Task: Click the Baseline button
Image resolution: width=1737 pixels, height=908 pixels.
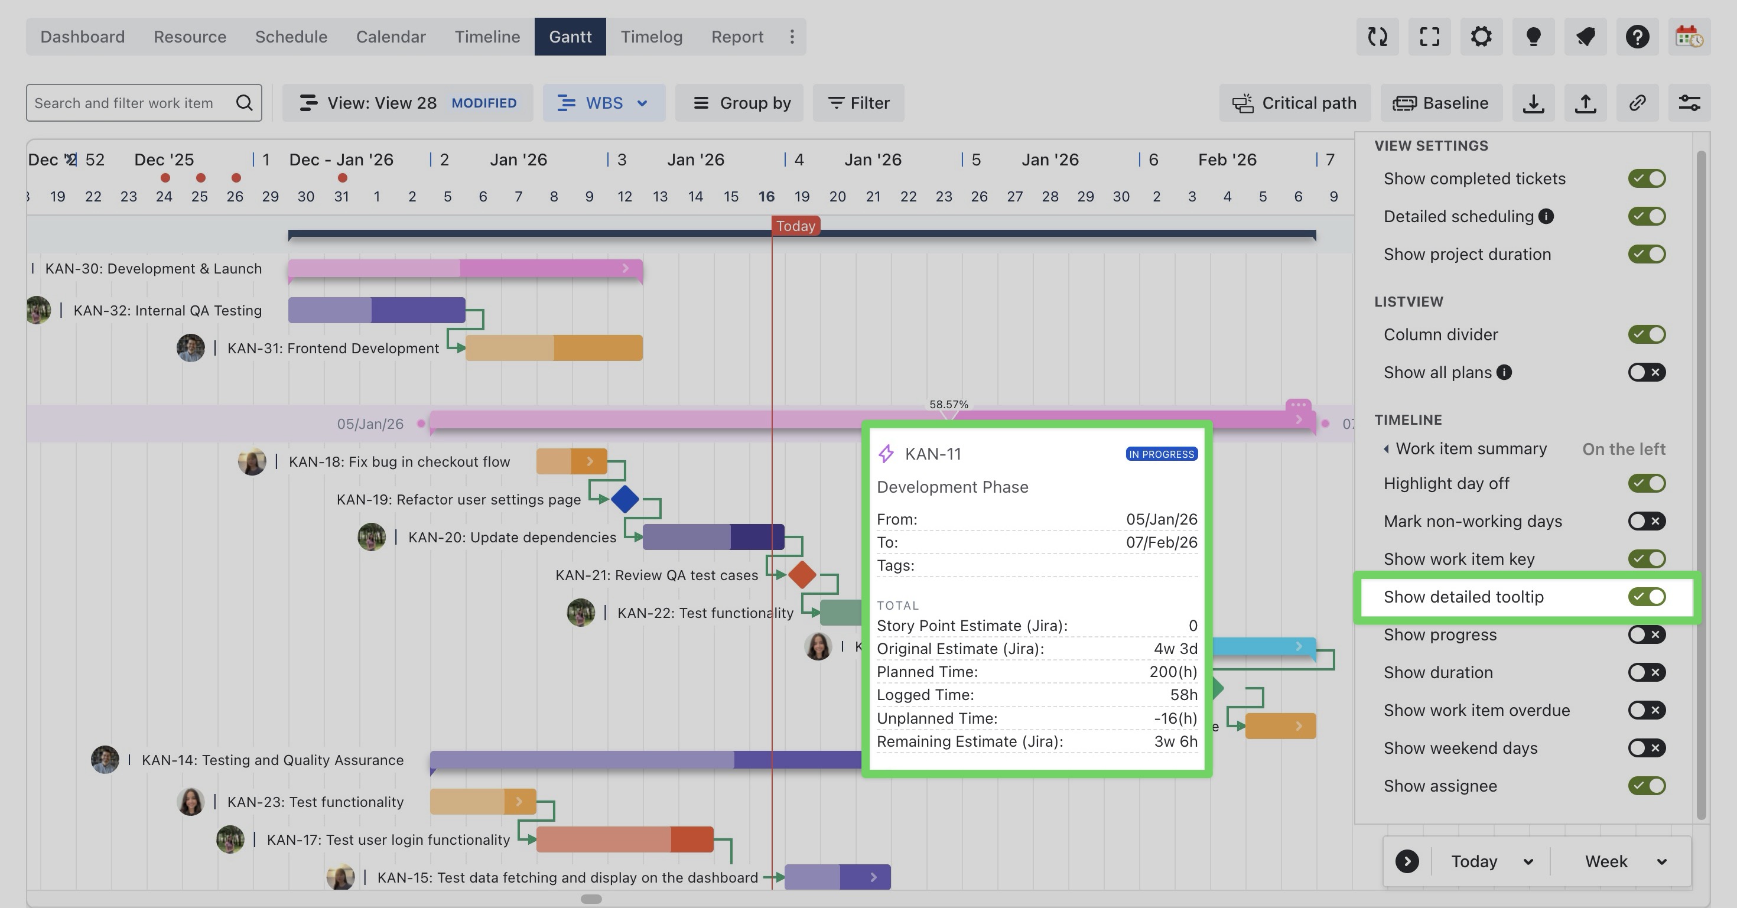Action: [x=1441, y=103]
